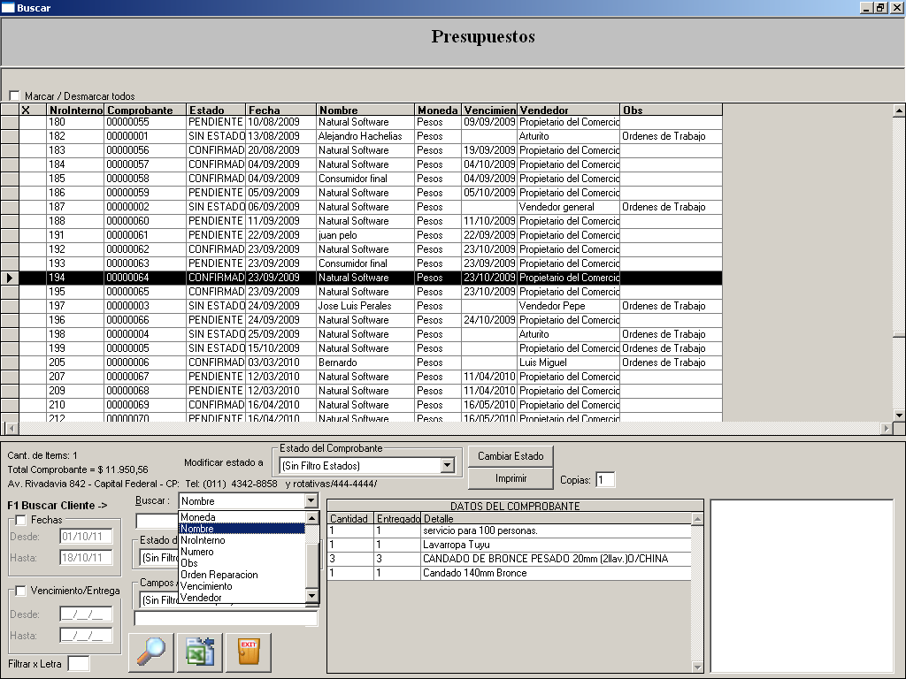Viewport: 906px width, 679px height.
Task: Click the Nombre column header
Action: pyautogui.click(x=365, y=110)
